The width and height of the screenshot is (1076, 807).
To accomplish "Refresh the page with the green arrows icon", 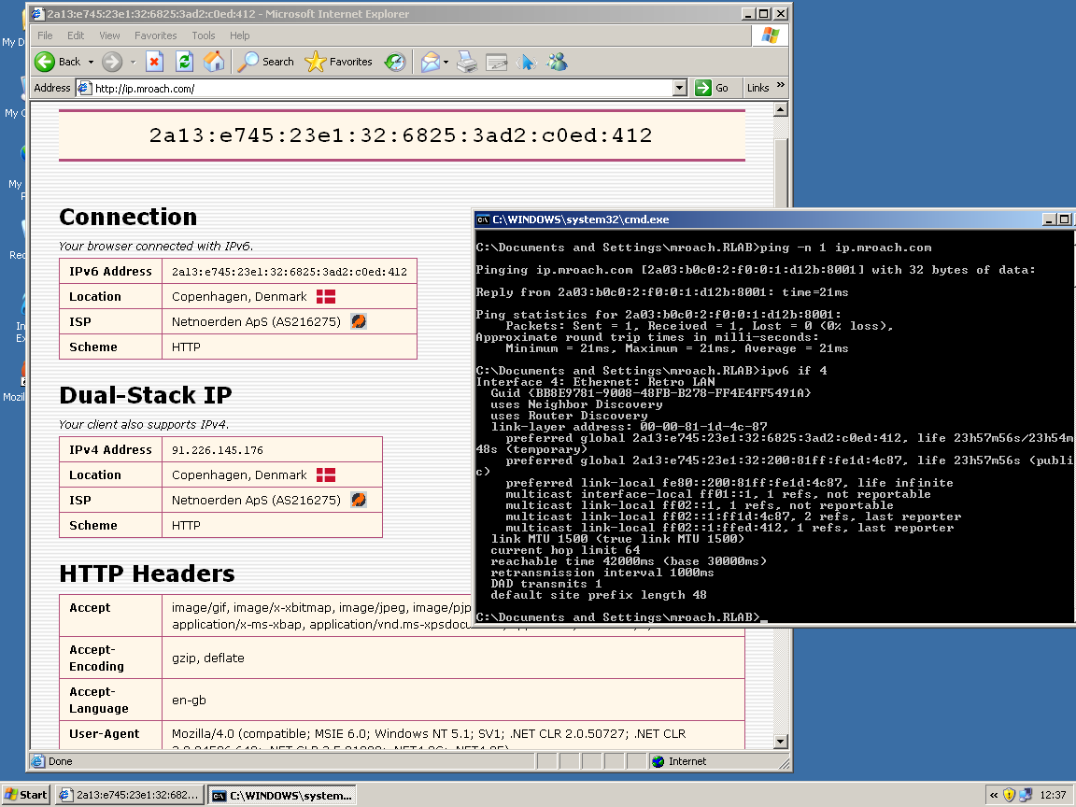I will 184,62.
